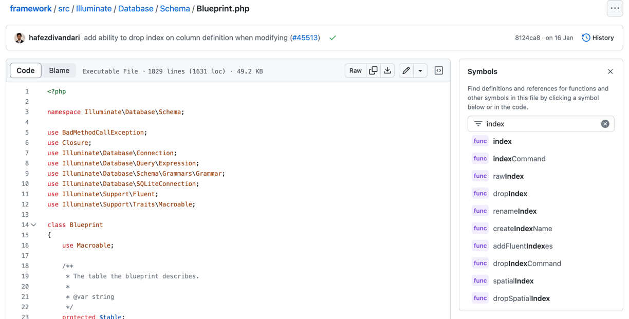
Task: Open the file with the edit pencil icon
Action: [406, 70]
